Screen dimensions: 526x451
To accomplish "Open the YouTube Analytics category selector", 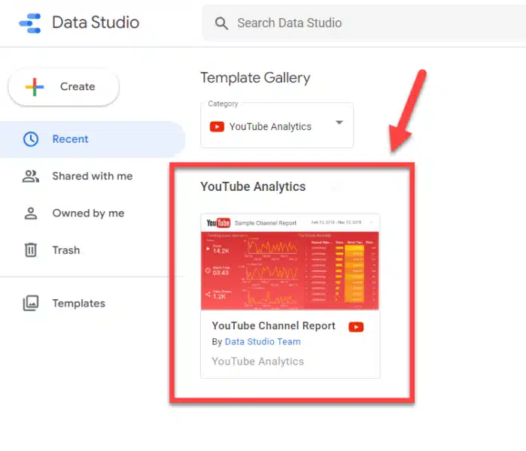I will click(276, 126).
